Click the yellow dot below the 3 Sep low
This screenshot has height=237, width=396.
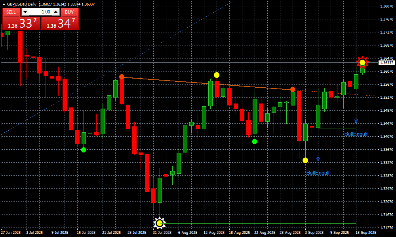point(305,160)
